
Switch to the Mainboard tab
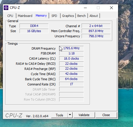pos(25,16)
